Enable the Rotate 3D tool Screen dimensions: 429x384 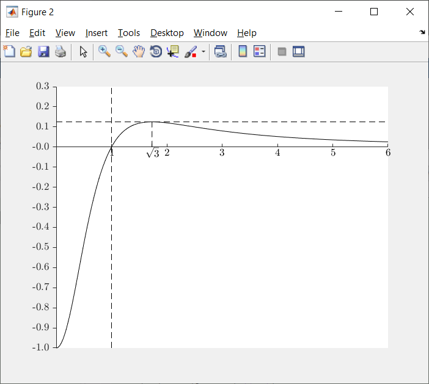(156, 51)
